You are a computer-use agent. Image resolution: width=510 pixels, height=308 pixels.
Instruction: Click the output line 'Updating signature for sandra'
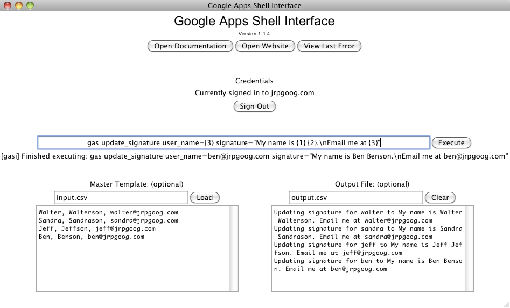(368, 229)
